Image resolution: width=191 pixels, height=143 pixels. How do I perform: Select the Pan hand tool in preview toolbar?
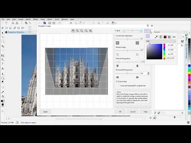(73, 31)
